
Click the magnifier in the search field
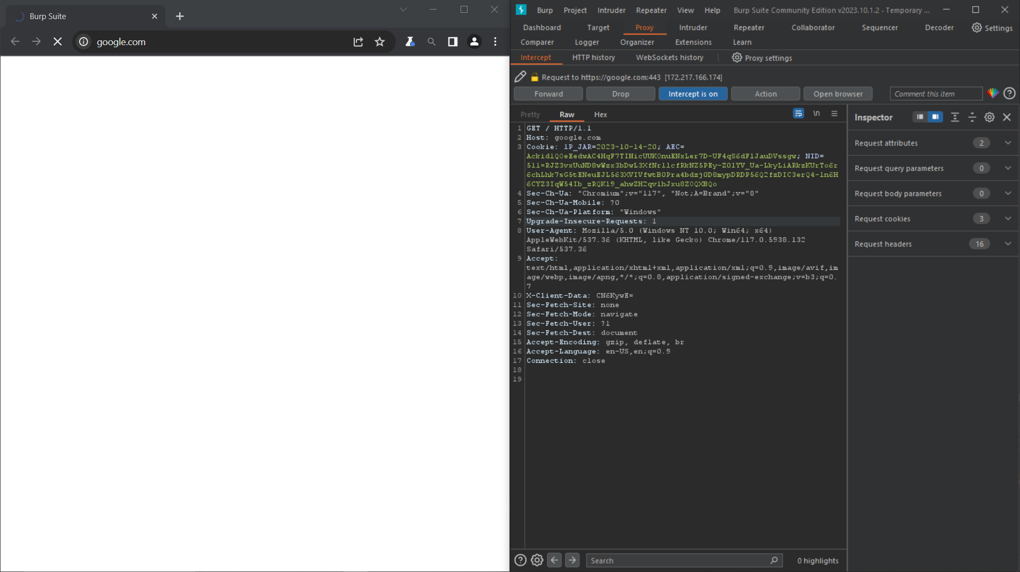[774, 560]
